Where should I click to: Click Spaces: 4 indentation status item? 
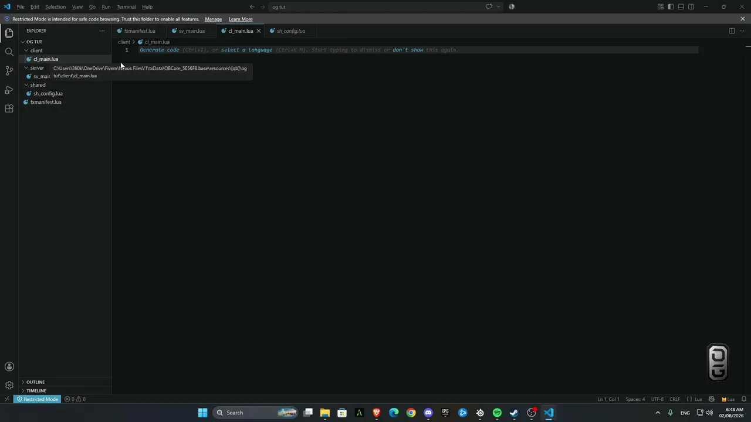635,399
